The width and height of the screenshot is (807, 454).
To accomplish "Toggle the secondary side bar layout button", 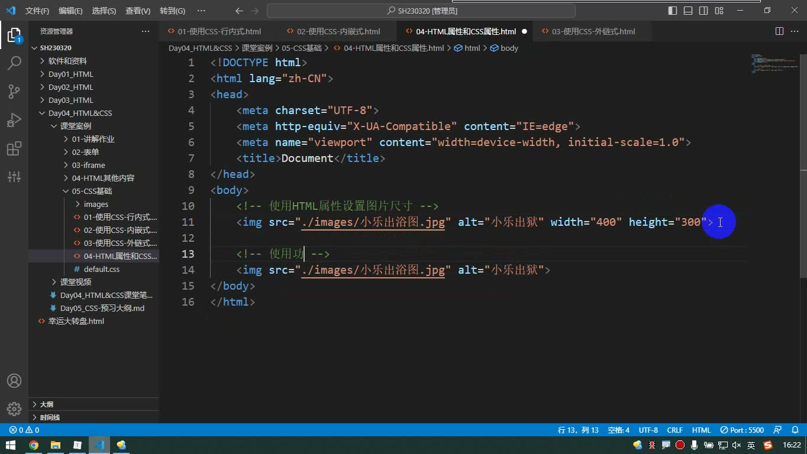I will [x=703, y=11].
